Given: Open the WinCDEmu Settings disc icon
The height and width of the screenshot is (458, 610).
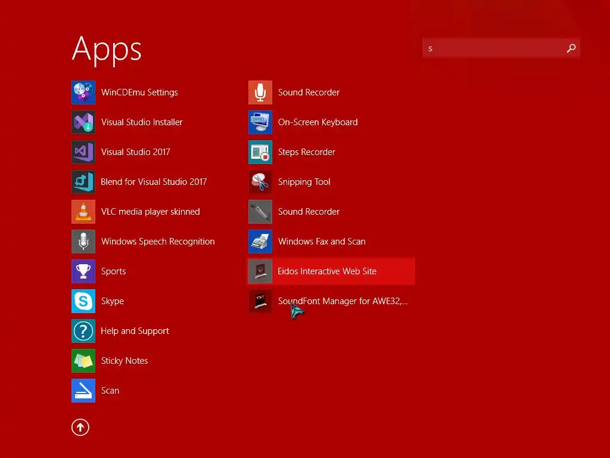Looking at the screenshot, I should 83,92.
